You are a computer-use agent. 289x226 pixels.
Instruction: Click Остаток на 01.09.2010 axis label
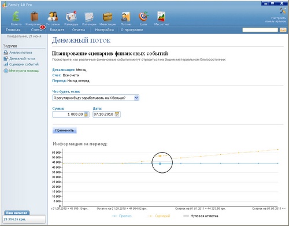point(122,209)
